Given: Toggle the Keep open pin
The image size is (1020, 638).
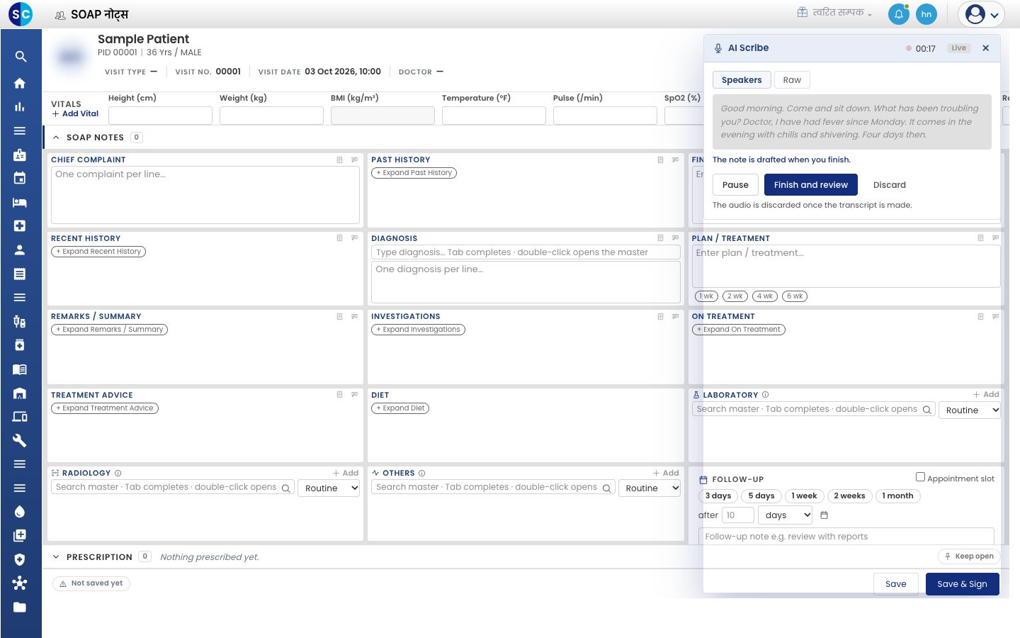Looking at the screenshot, I should point(969,556).
